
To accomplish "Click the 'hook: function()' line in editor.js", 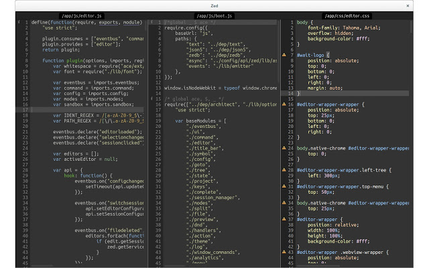I will tap(88, 176).
